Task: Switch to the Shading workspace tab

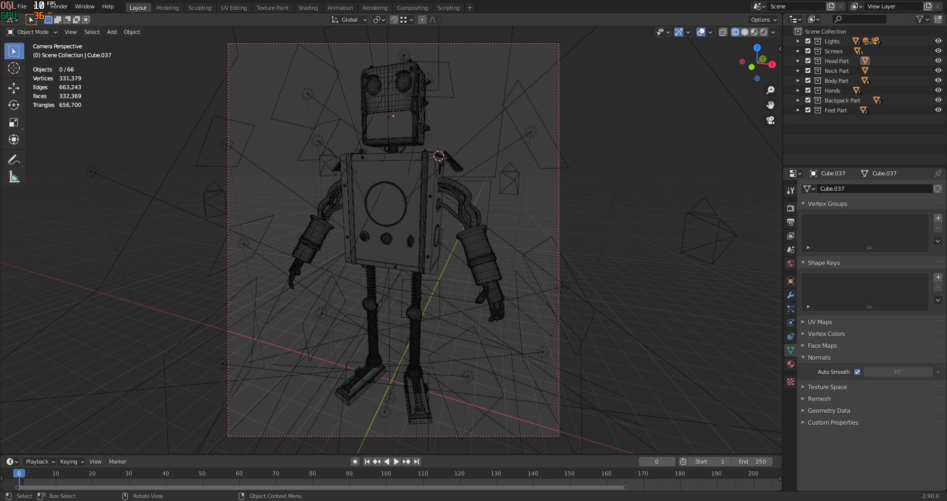Action: 308,8
